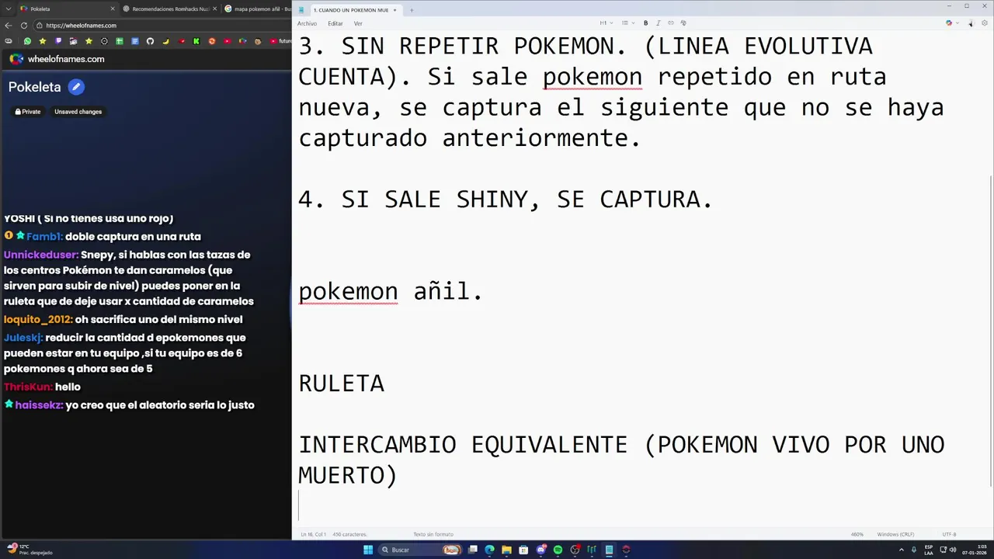The image size is (994, 559).
Task: Add a new Notepad tab
Action: click(412, 10)
